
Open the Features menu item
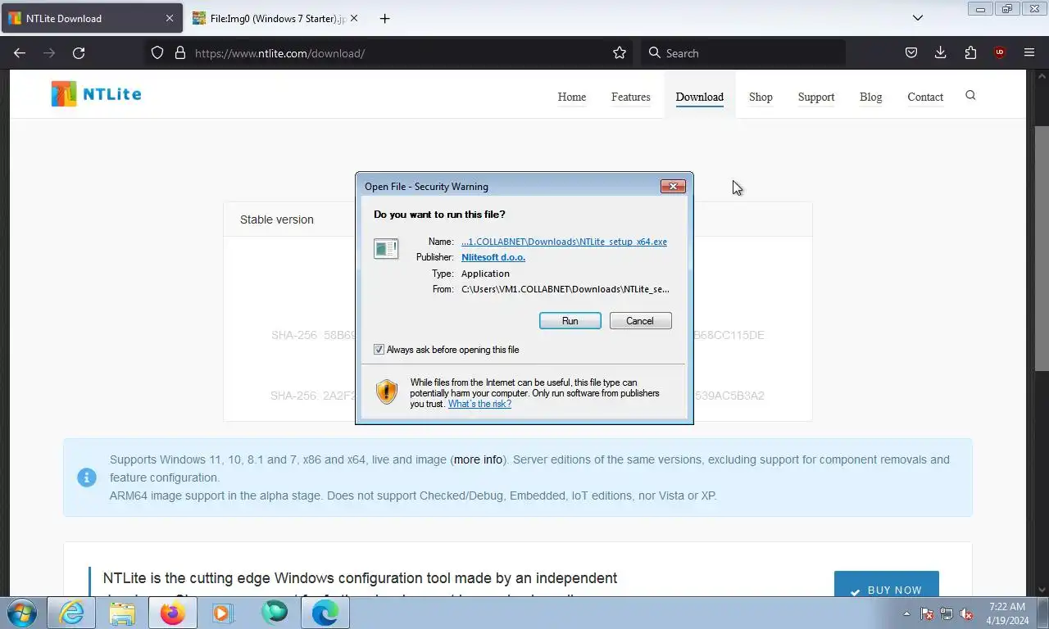pyautogui.click(x=631, y=97)
